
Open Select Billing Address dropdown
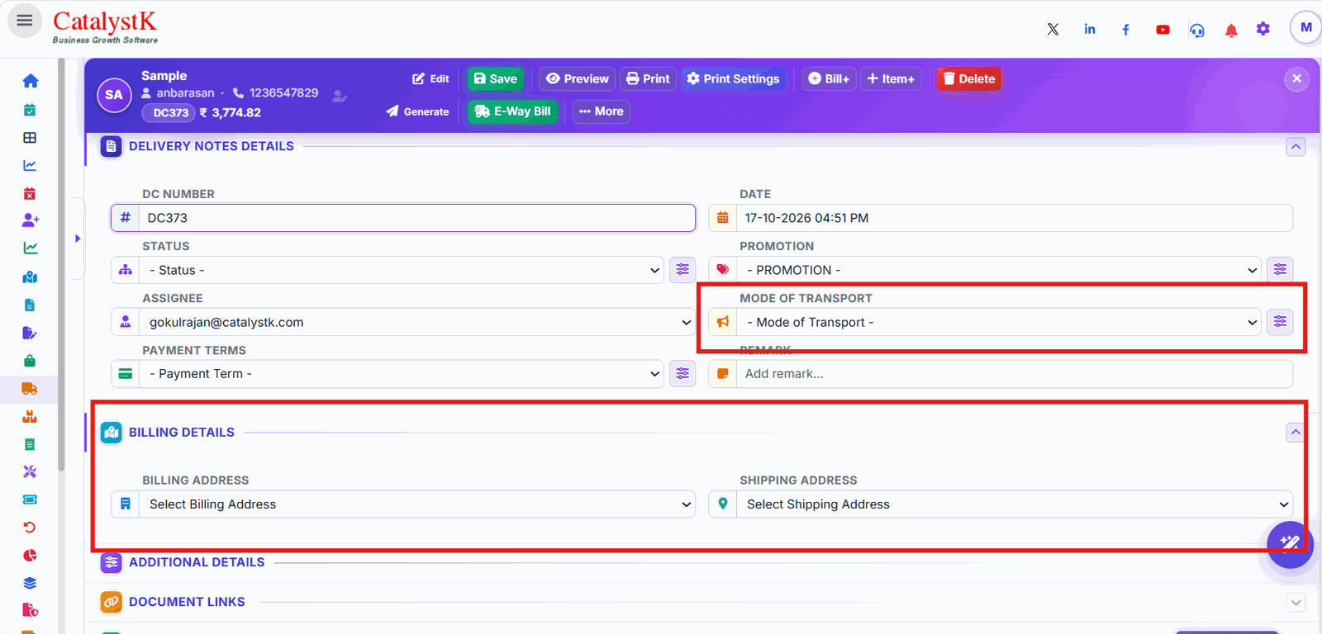(x=417, y=504)
